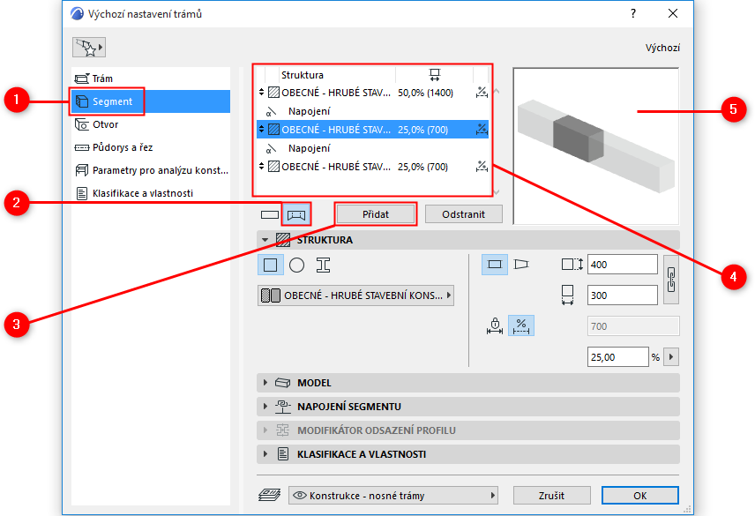Viewport: 755px width, 516px height.
Task: Select the Segment page in sidebar
Action: [151, 101]
